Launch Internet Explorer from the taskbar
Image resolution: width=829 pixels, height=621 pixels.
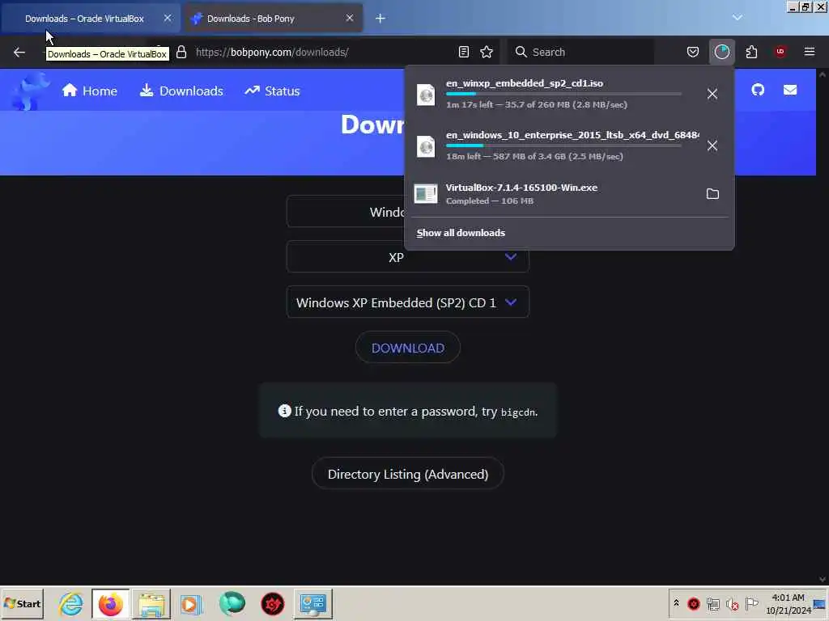(71, 603)
